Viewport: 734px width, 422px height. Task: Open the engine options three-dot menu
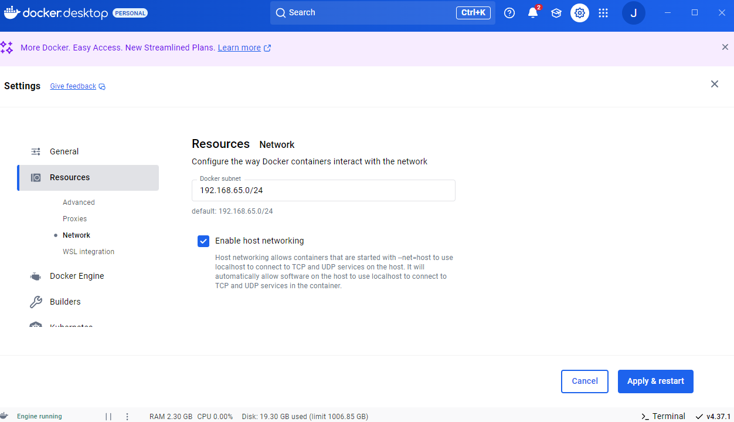tap(127, 417)
